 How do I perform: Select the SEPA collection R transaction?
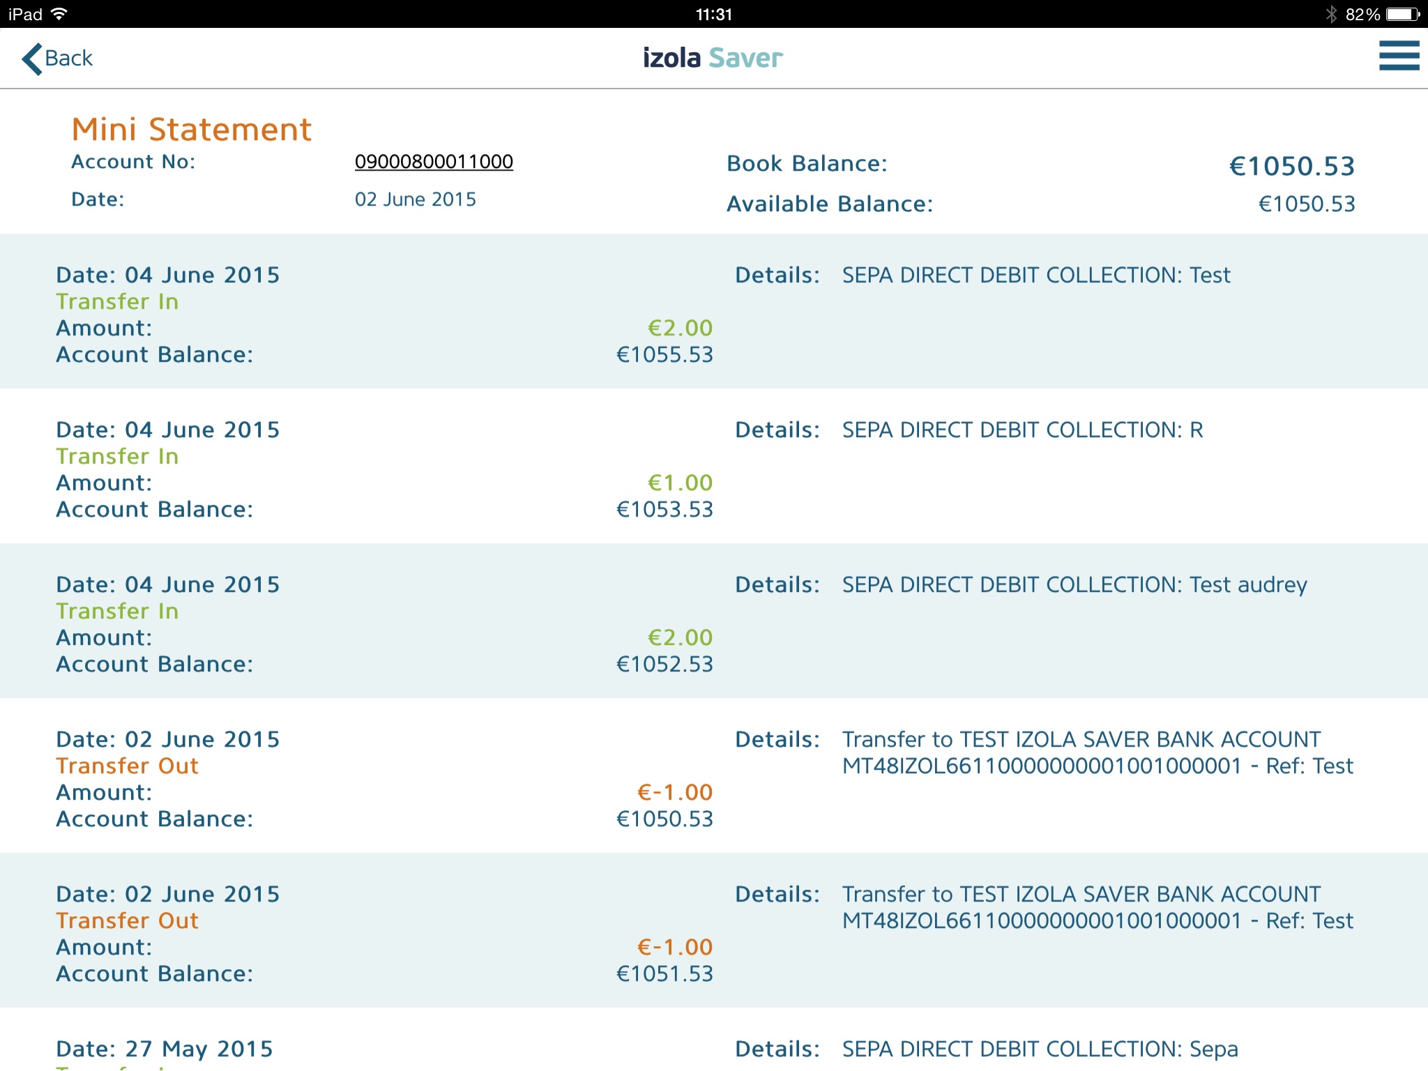pyautogui.click(x=714, y=466)
